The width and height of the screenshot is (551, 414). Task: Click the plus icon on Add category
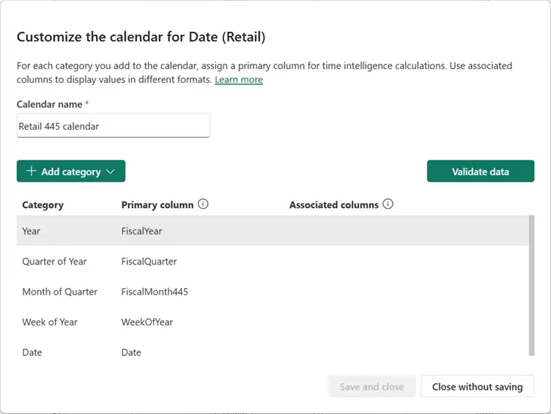(x=31, y=171)
